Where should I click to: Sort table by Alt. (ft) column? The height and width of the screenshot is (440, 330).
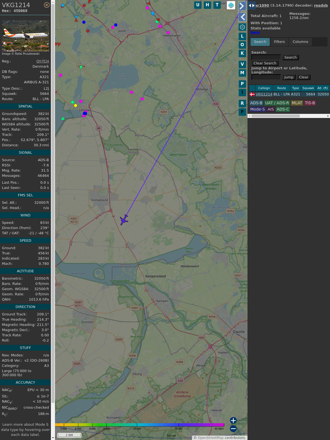[x=323, y=88]
